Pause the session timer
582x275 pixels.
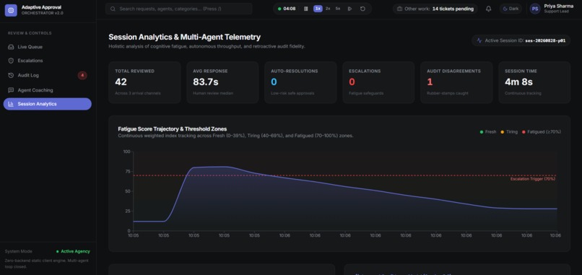pos(306,9)
